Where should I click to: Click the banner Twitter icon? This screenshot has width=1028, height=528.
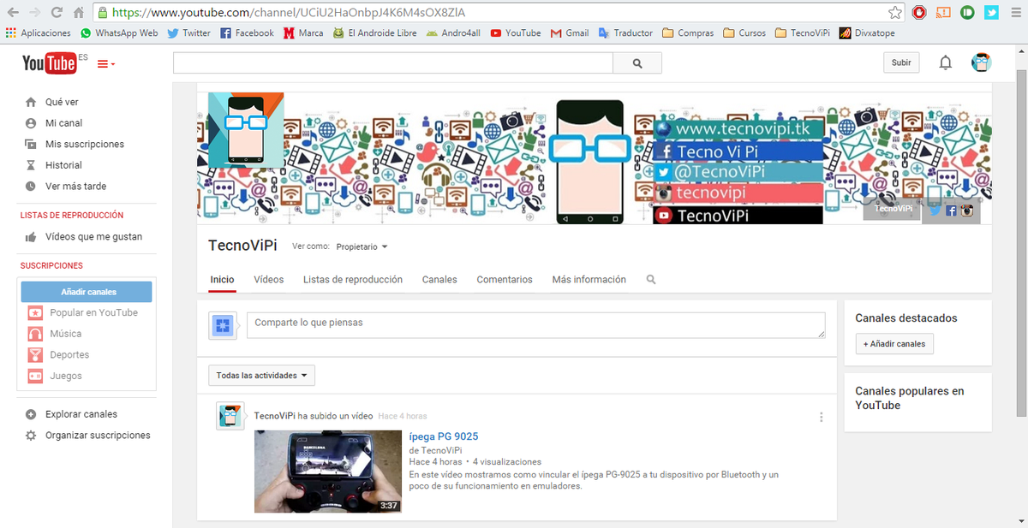tap(935, 211)
